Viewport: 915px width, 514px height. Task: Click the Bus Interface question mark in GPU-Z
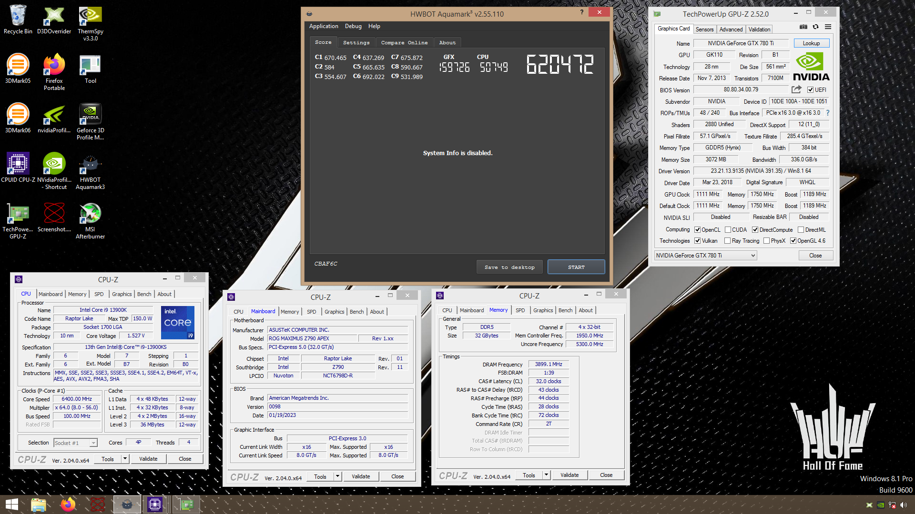[x=828, y=113]
